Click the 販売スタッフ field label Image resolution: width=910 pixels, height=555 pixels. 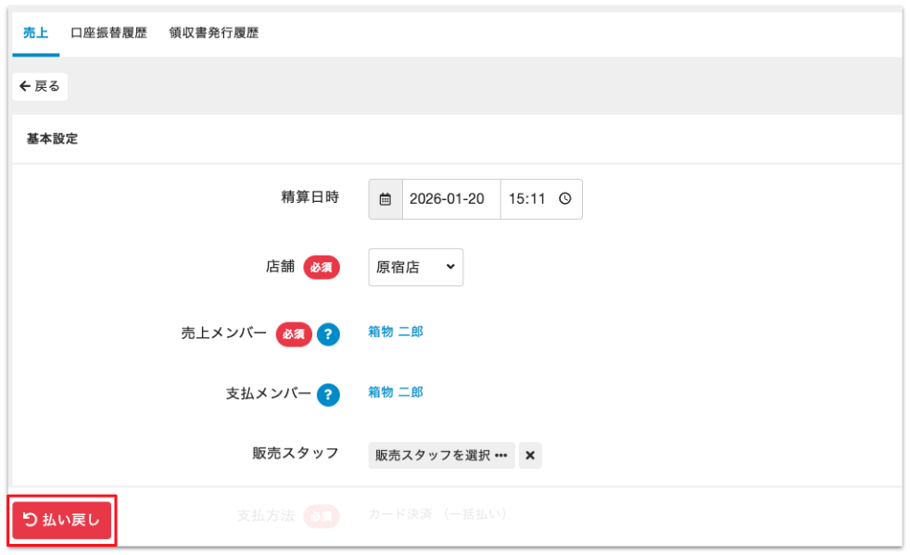296,454
